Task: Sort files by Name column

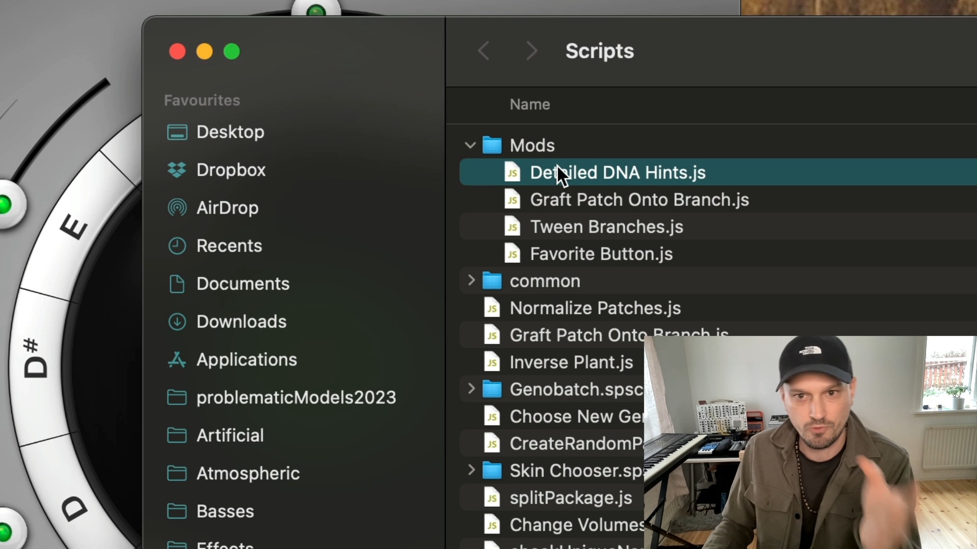Action: [530, 104]
